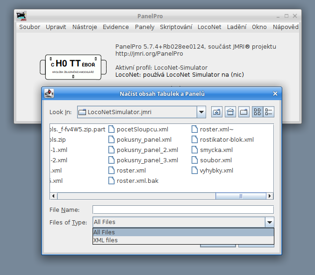Click the Home directory icon
The height and width of the screenshot is (275, 315).
[230, 112]
